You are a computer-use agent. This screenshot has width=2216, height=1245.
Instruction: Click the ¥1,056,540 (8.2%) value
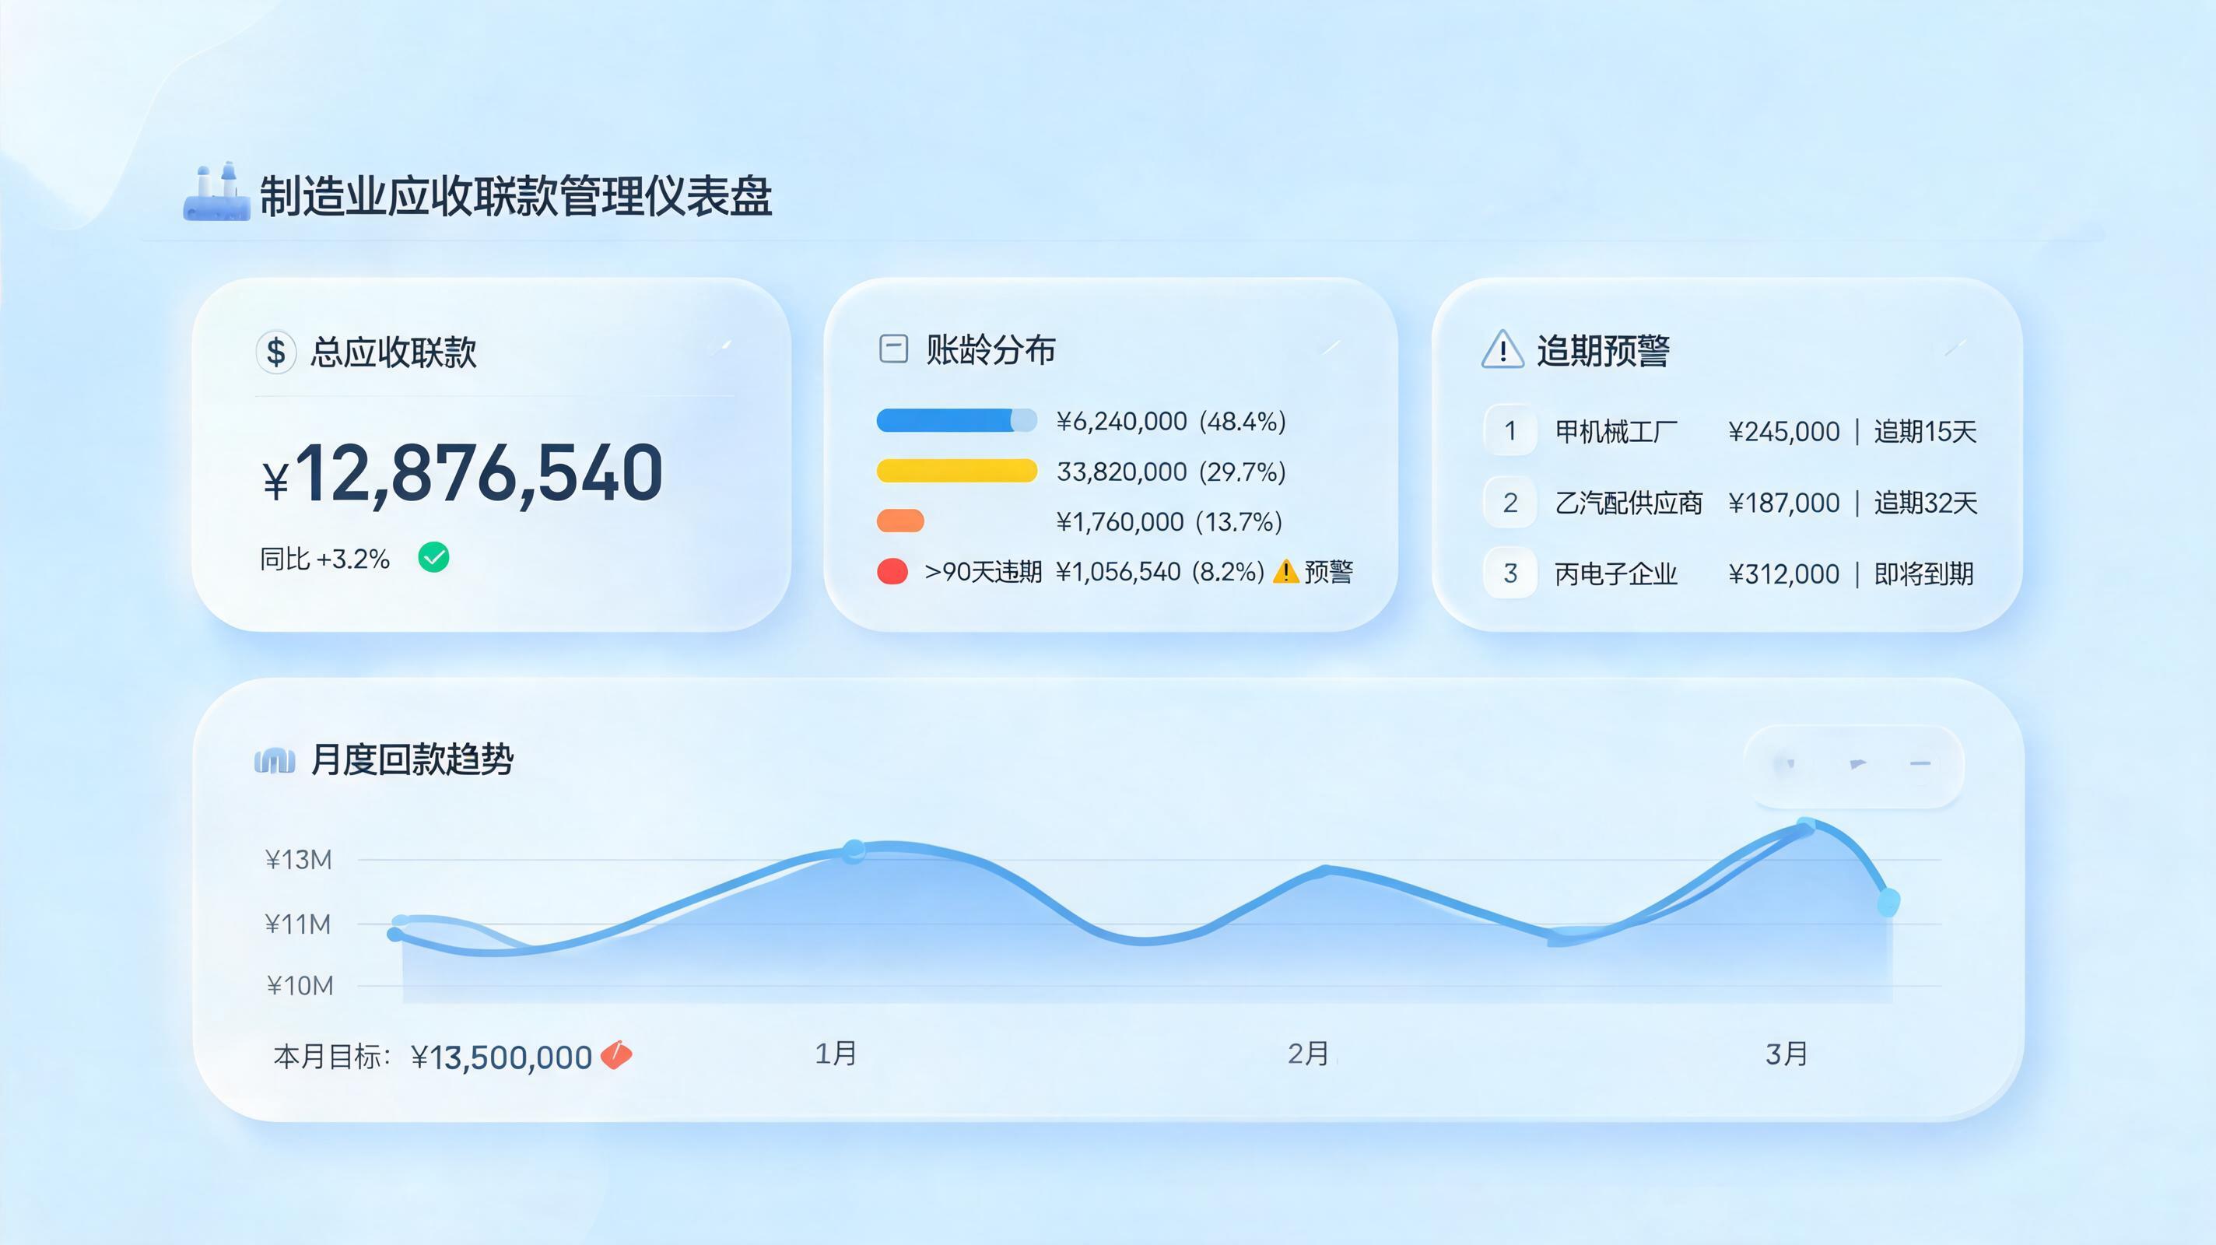[1159, 571]
